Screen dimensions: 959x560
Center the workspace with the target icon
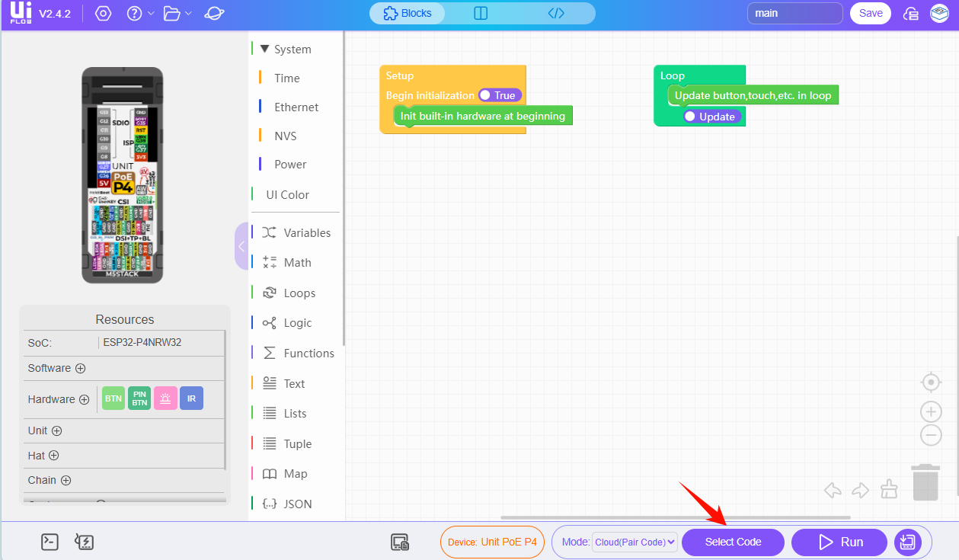(x=931, y=382)
